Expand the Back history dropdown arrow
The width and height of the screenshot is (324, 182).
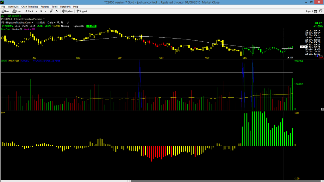(36, 11)
